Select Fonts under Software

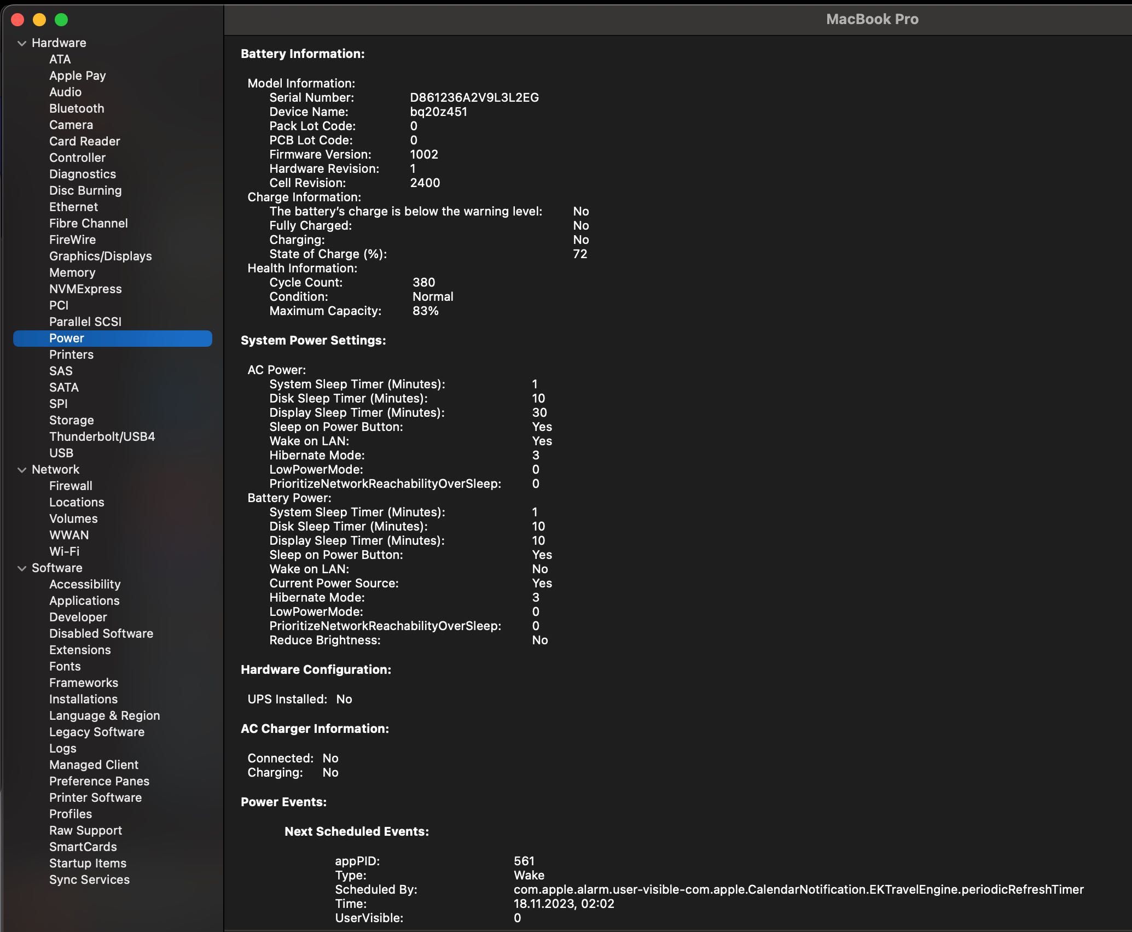point(65,666)
